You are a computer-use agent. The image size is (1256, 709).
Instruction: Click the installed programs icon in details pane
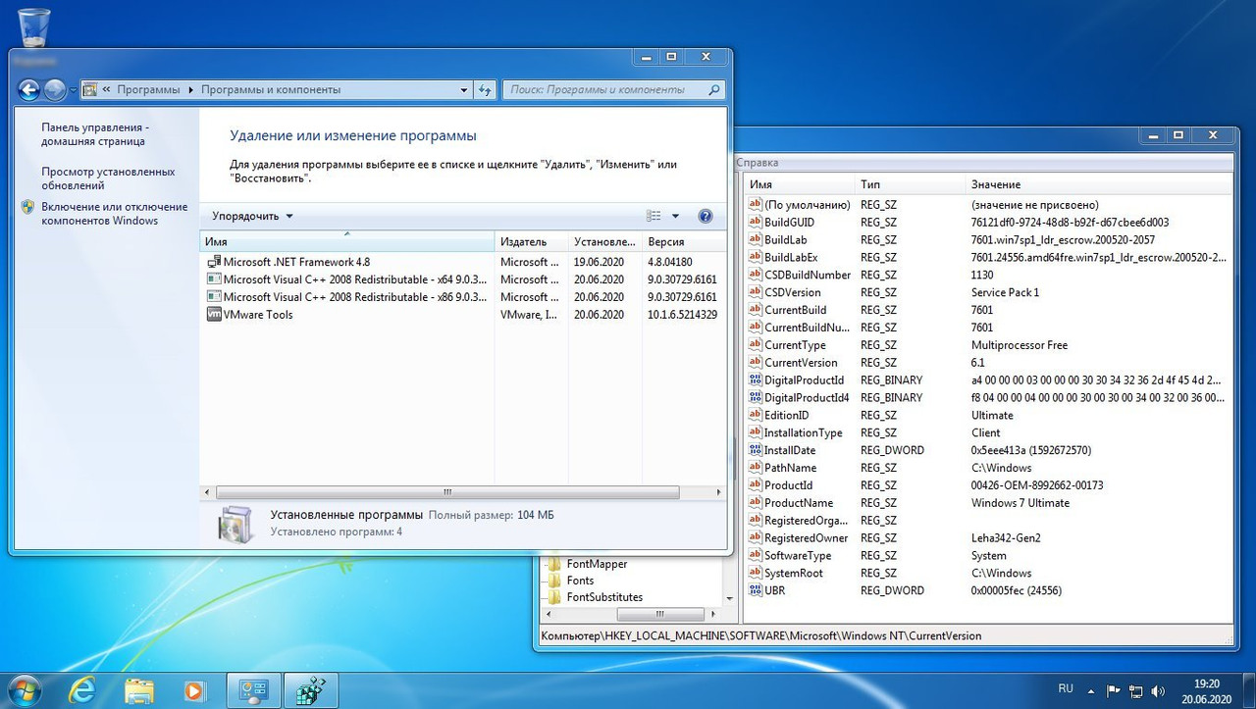point(235,524)
